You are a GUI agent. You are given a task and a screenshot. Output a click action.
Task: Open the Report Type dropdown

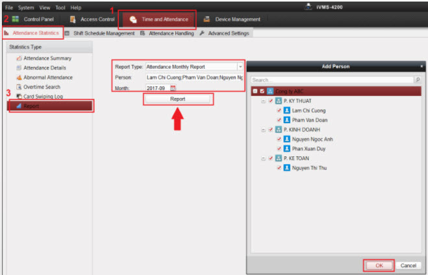coord(240,66)
